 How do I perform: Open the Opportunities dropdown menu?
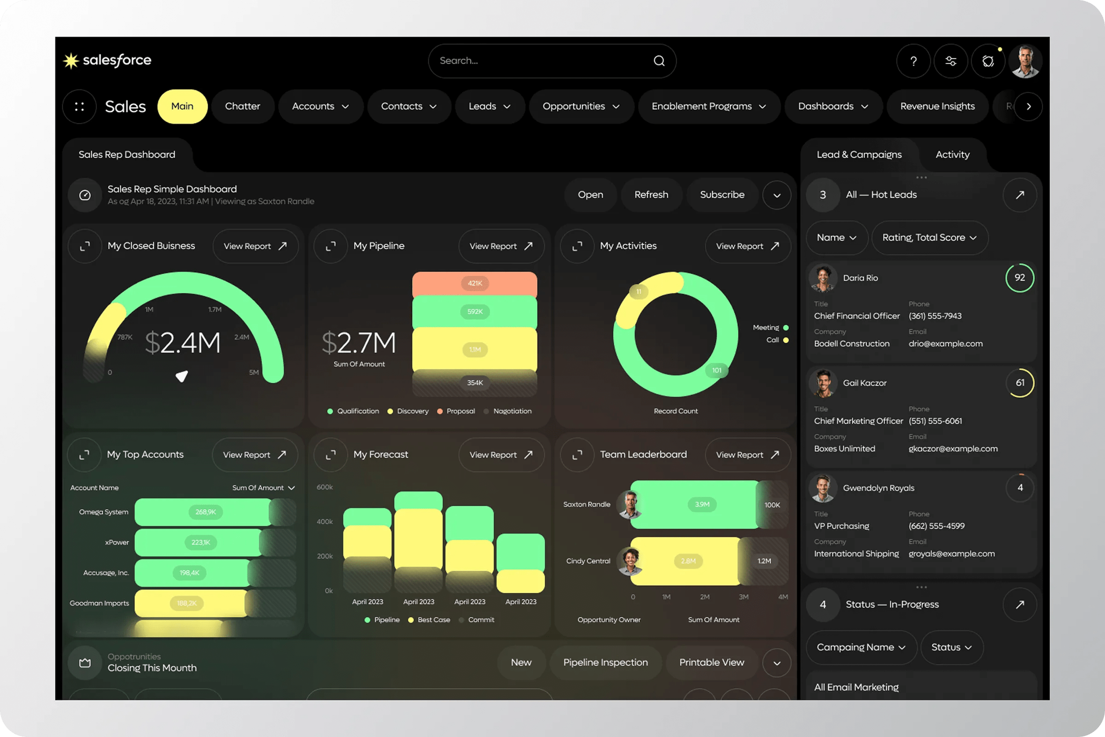coord(581,107)
